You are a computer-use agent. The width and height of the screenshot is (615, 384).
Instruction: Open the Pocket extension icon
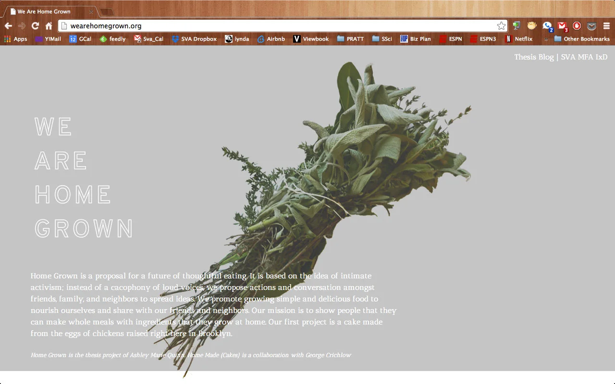point(592,26)
